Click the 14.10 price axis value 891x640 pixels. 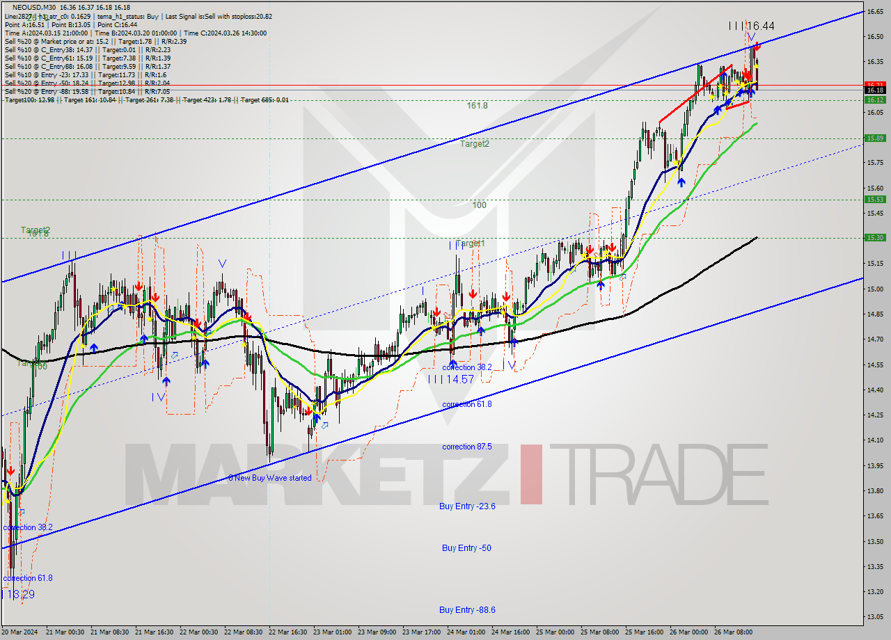click(x=875, y=440)
